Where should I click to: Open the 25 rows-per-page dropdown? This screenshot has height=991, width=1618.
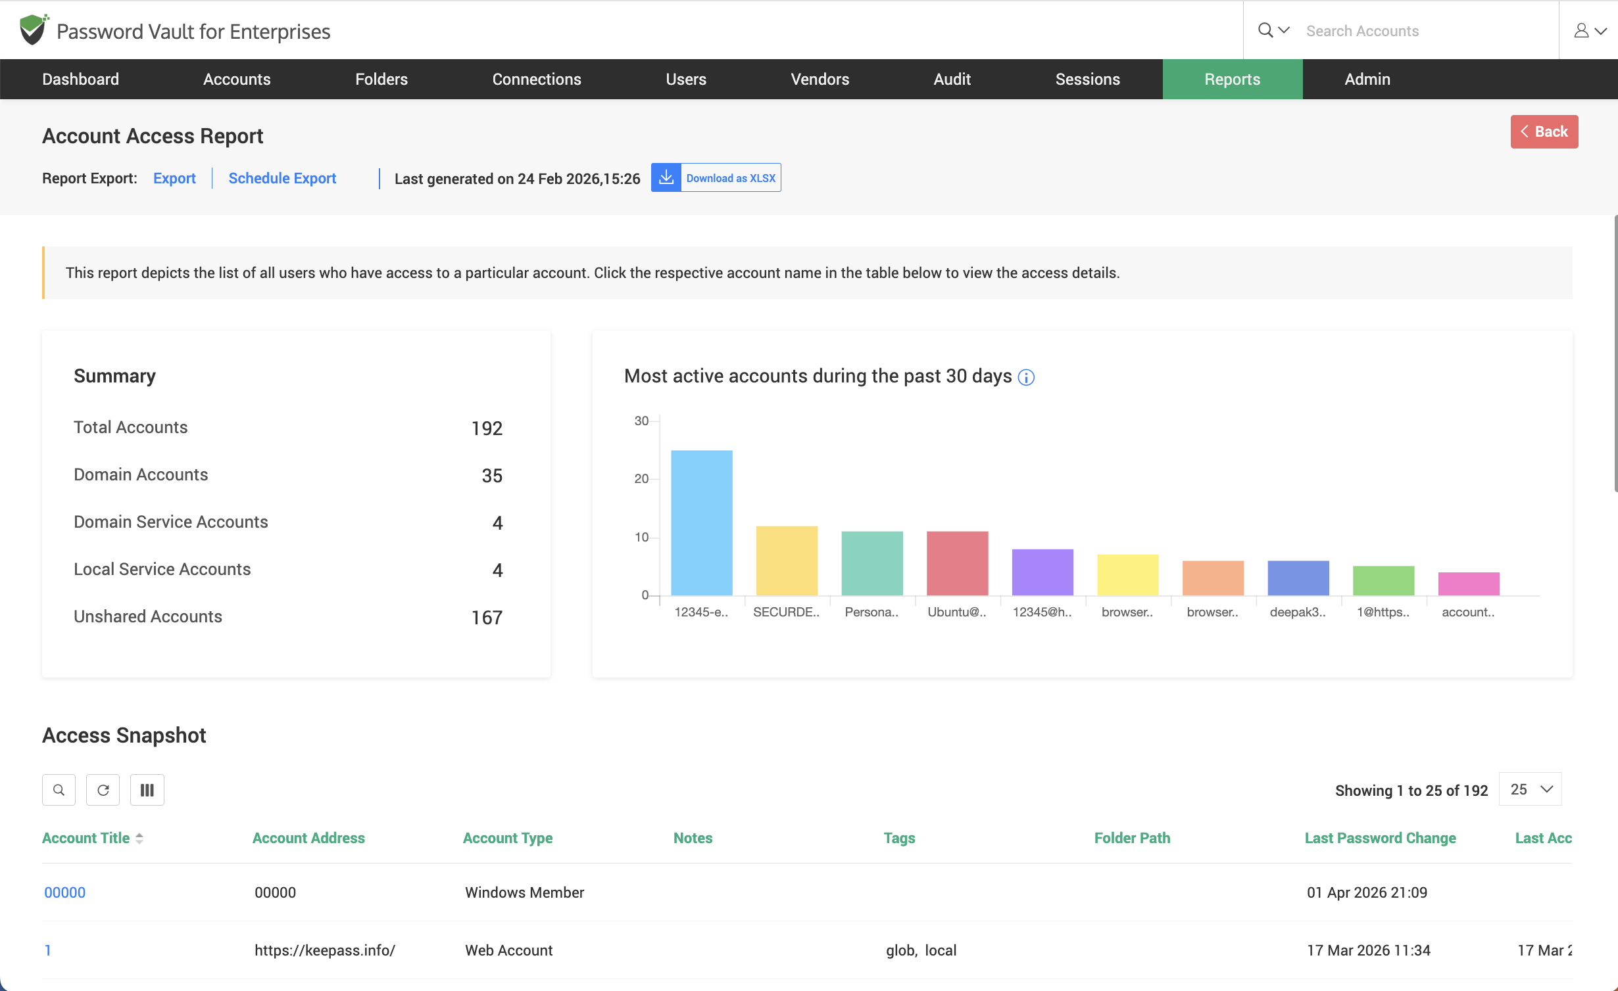(x=1531, y=789)
